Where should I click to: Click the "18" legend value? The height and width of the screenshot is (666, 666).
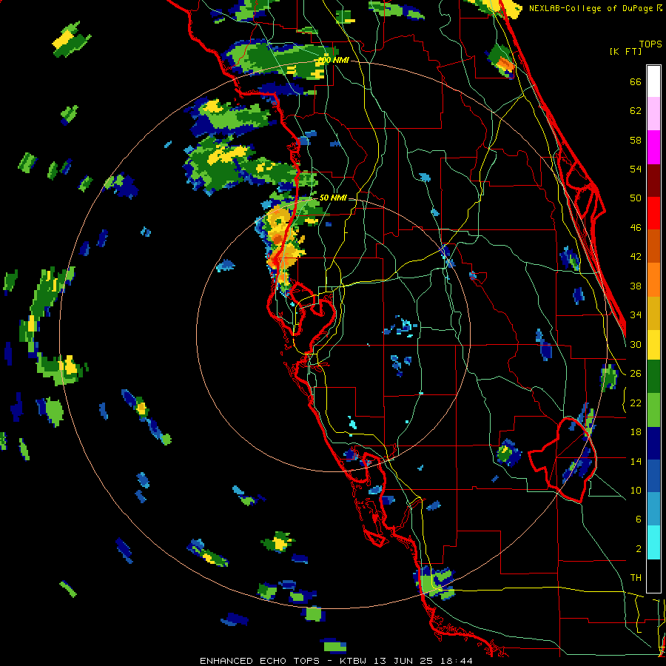pyautogui.click(x=636, y=432)
